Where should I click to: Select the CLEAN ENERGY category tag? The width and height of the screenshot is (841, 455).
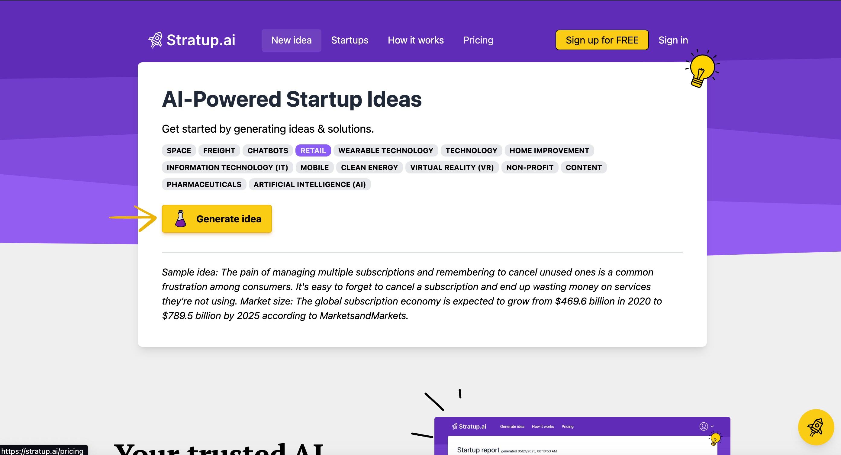pyautogui.click(x=369, y=167)
